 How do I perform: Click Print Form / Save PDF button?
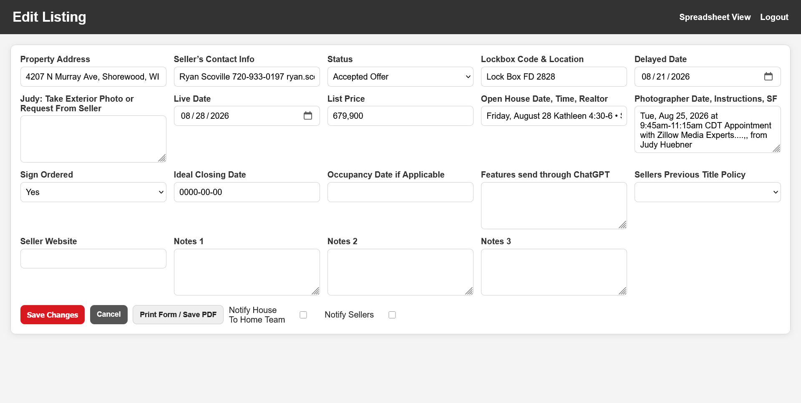(178, 315)
